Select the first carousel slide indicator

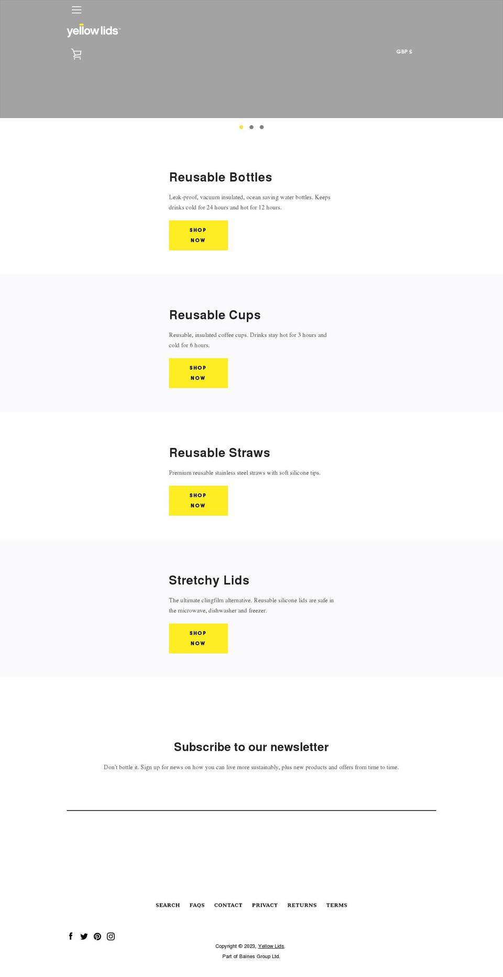(x=241, y=127)
